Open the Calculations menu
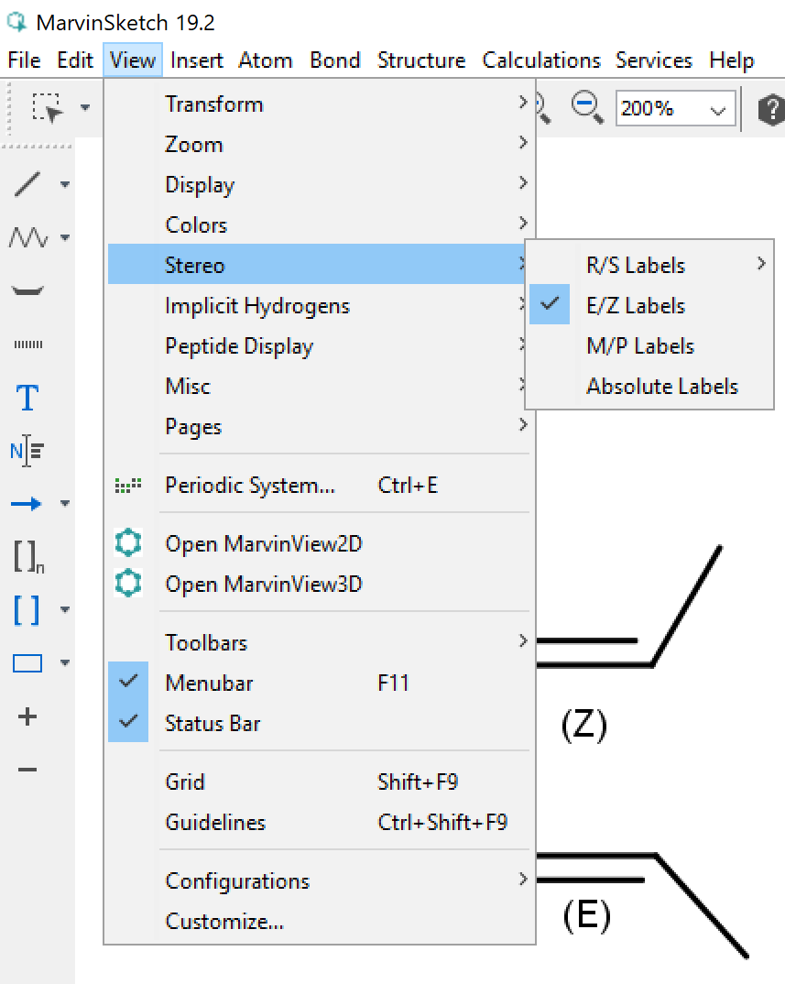785x984 pixels. coord(540,60)
